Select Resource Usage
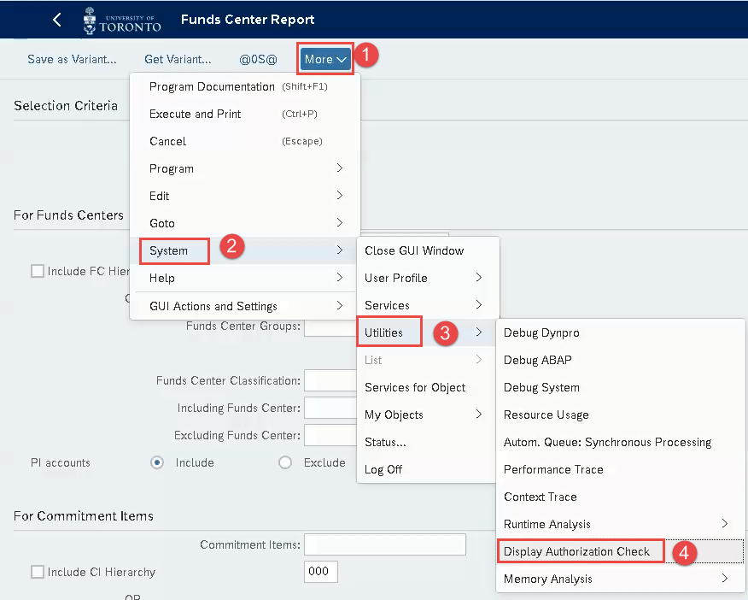This screenshot has width=748, height=600. coord(620,415)
